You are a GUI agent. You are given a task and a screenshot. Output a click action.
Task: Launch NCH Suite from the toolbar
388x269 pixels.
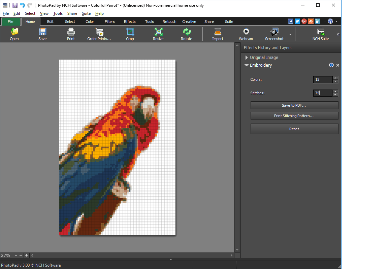pyautogui.click(x=321, y=34)
